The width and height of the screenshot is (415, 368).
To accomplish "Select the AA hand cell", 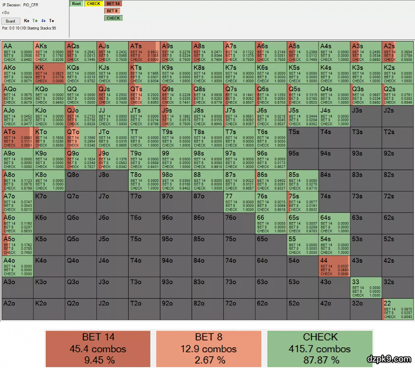I will point(18,52).
